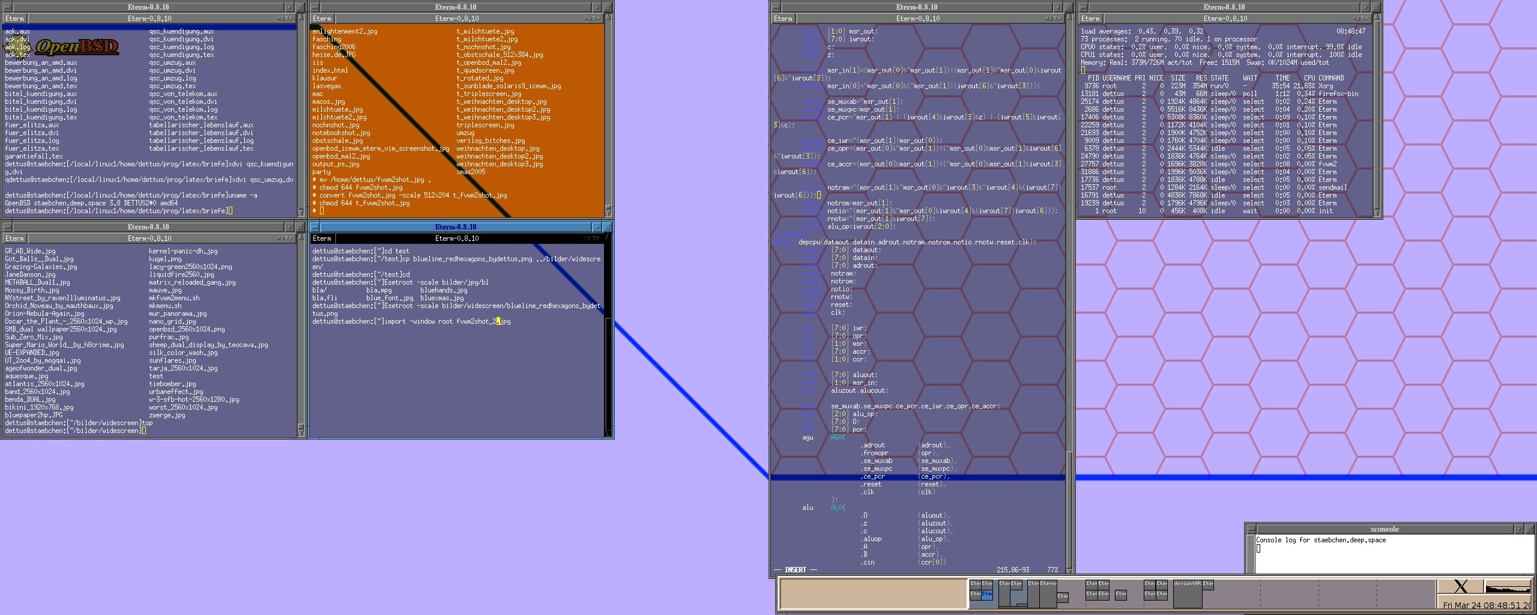Select the deviantART window thumbnail in the pager

click(1187, 593)
